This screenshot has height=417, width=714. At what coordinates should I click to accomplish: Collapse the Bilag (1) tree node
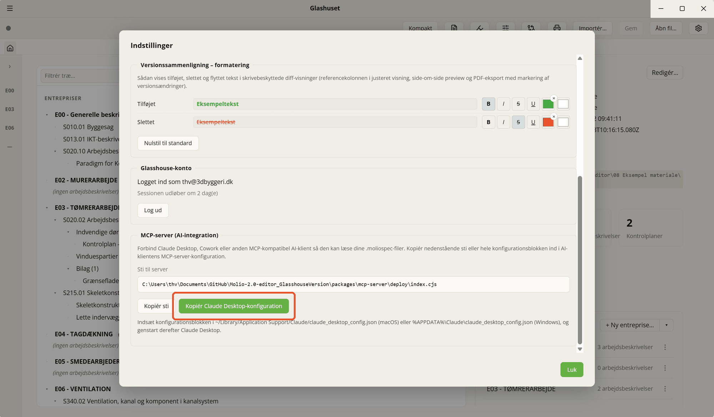tap(68, 269)
